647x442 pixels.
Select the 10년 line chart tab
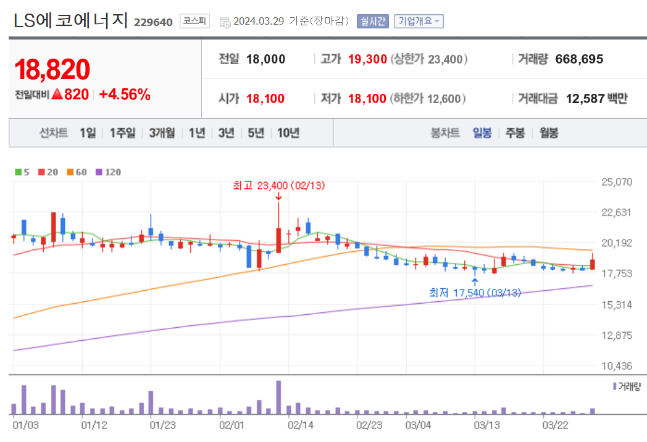tap(288, 133)
